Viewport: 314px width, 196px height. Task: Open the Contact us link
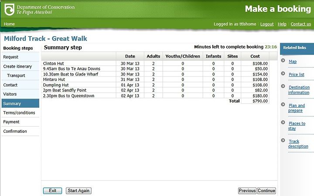(301, 24)
